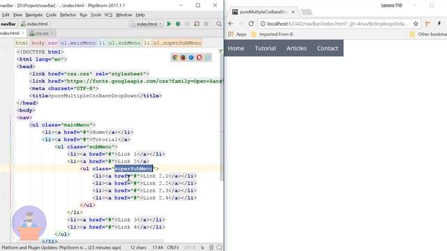The height and width of the screenshot is (251, 447).
Task: Open the inspector (Hector) icon in status bar
Action: 211,248
